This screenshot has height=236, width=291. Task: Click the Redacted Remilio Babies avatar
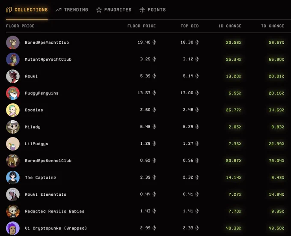(13, 211)
